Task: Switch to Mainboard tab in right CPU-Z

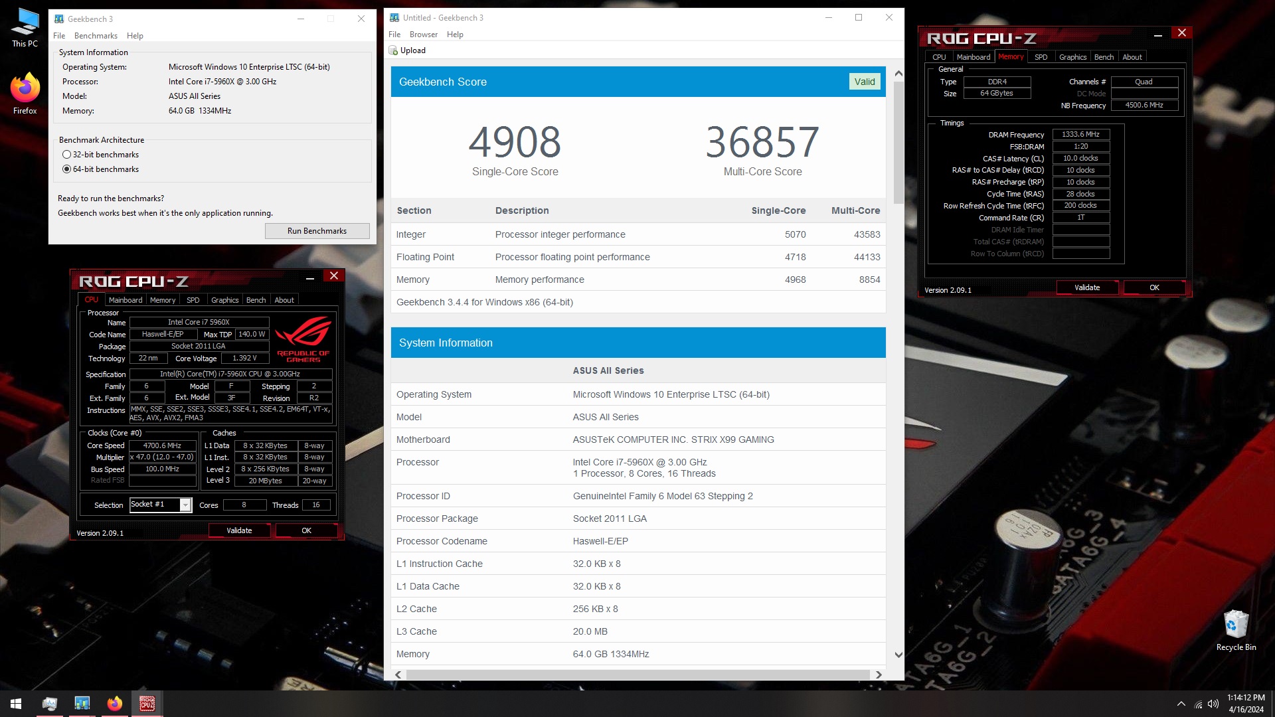Action: pyautogui.click(x=974, y=57)
